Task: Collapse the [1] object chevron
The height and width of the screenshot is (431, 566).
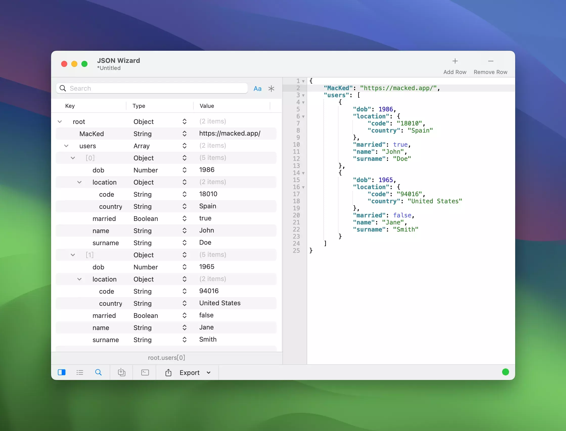Action: (x=73, y=255)
